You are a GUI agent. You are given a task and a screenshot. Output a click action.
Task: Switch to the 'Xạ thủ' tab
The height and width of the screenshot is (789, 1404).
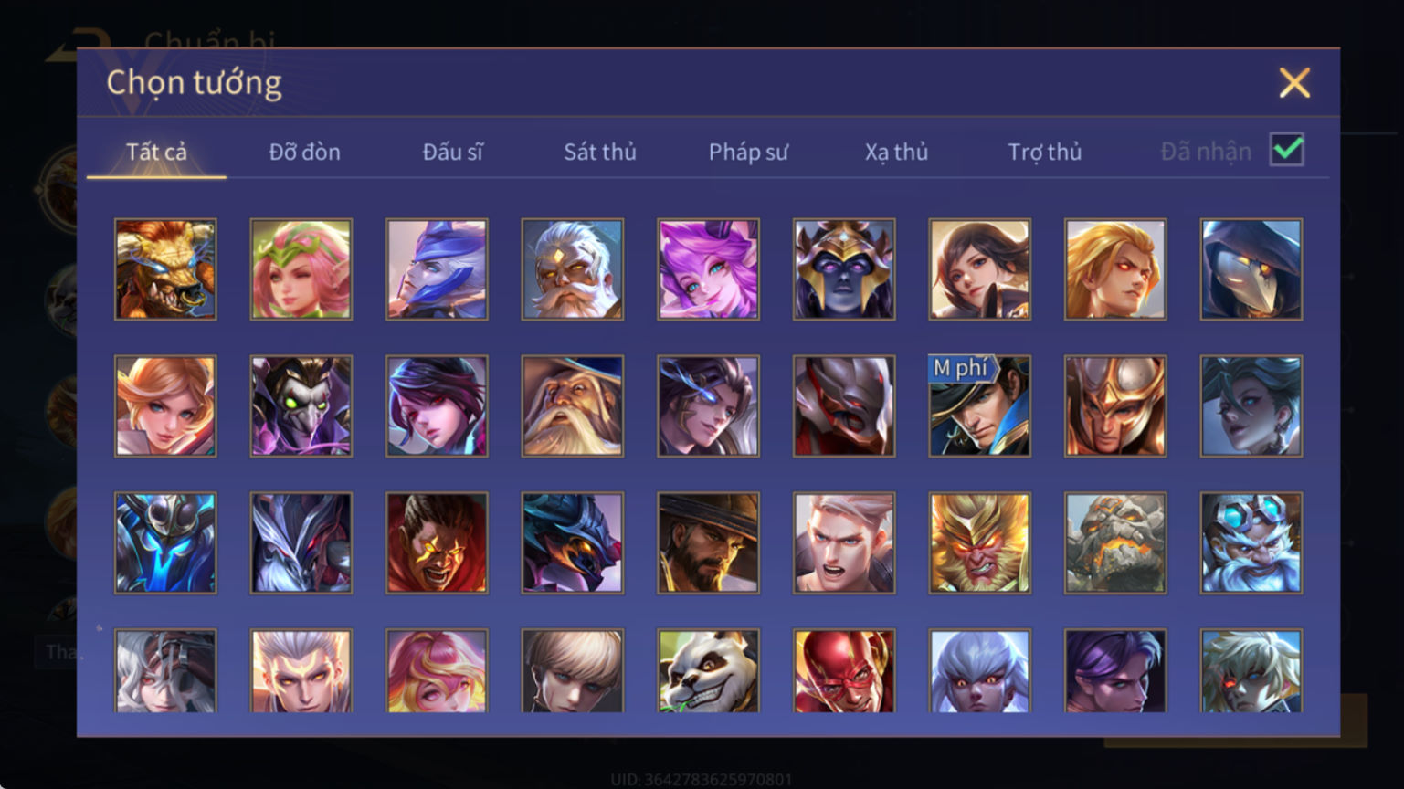coord(896,152)
